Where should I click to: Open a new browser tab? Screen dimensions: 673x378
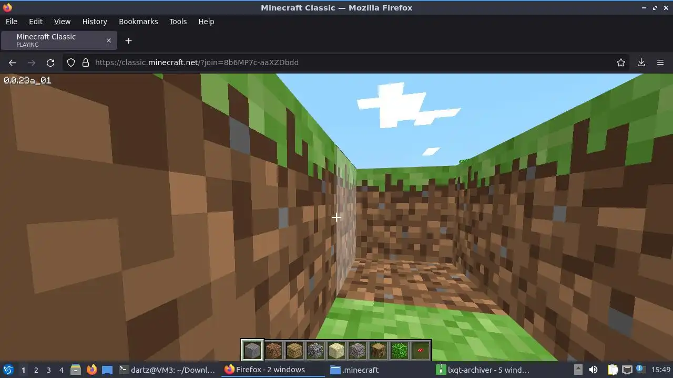pyautogui.click(x=128, y=40)
